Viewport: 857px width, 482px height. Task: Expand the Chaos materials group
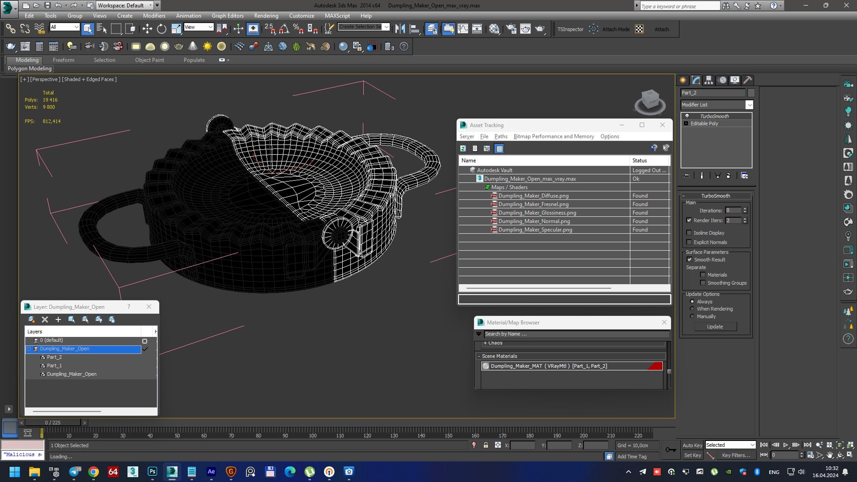pos(485,343)
